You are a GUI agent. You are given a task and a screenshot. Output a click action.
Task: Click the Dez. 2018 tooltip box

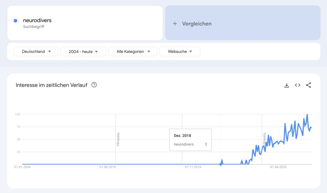pos(190,140)
